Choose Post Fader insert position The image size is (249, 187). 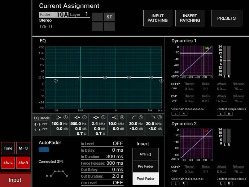146,179
